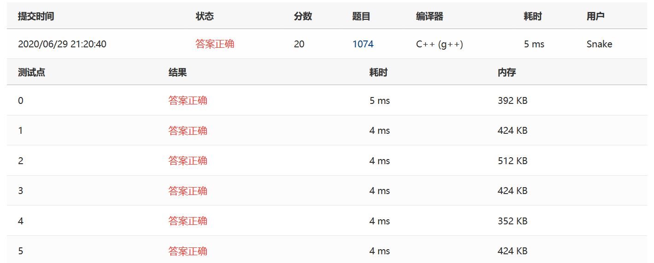The width and height of the screenshot is (654, 263).
Task: Click the 5 ms value in the submission row
Action: (534, 44)
